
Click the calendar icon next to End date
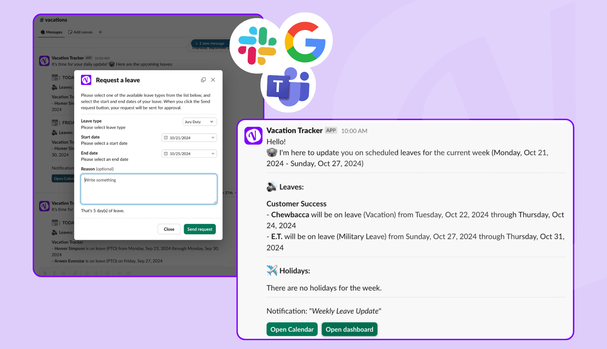pyautogui.click(x=165, y=154)
